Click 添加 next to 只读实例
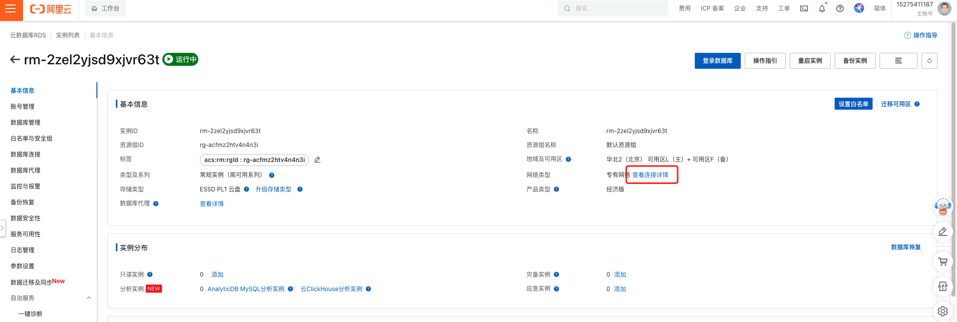The width and height of the screenshot is (957, 322). [x=217, y=275]
